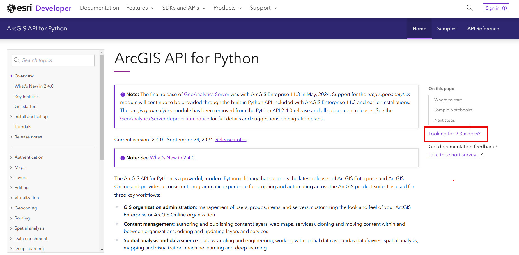Expand the Deep Learning topic
Viewport: 519px width, 255px height.
11,249
